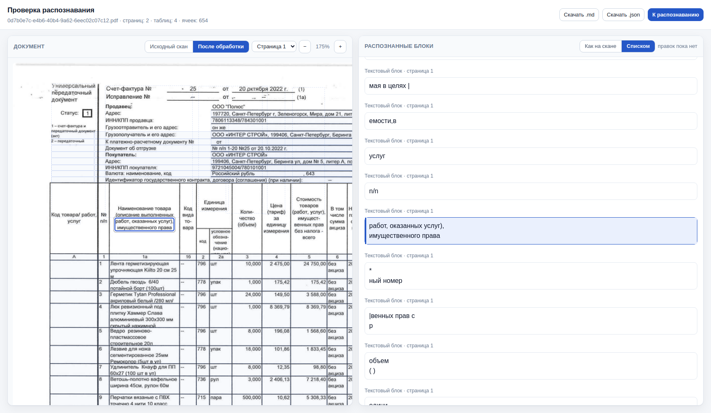
Task: Click 'Российский рубль' currency value in document
Action: (x=233, y=174)
